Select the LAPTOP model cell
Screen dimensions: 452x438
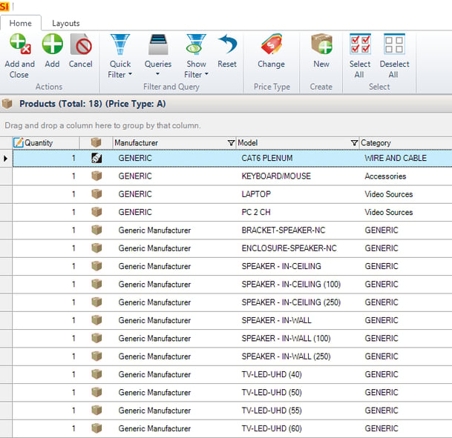tap(298, 194)
